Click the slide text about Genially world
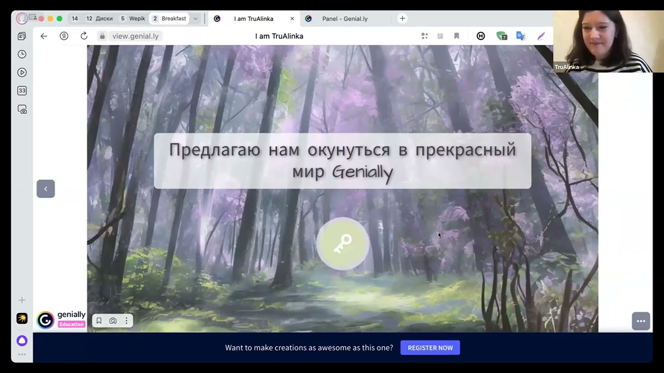The width and height of the screenshot is (664, 373). [342, 161]
